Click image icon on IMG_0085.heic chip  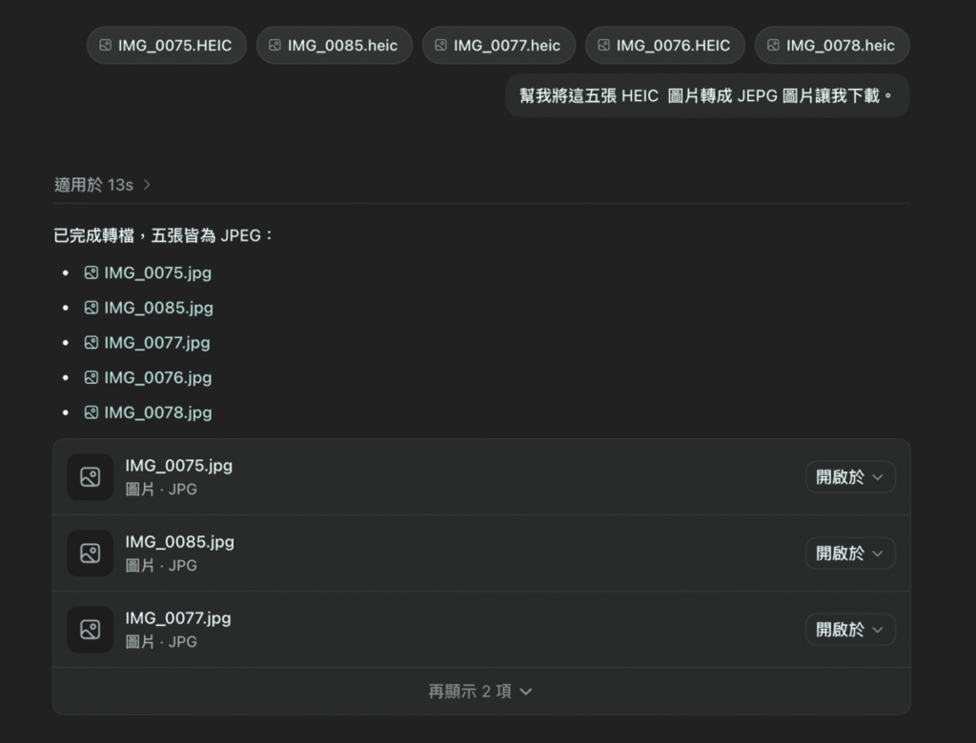tap(274, 46)
